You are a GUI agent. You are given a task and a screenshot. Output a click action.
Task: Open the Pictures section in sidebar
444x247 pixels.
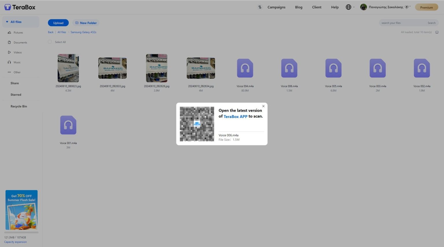(x=18, y=32)
